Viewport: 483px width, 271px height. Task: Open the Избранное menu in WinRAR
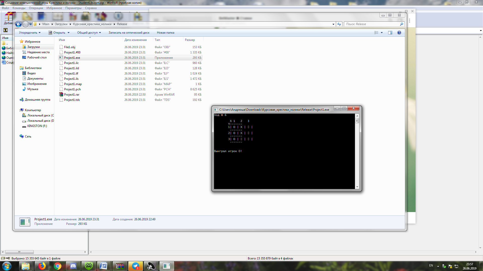pyautogui.click(x=54, y=8)
